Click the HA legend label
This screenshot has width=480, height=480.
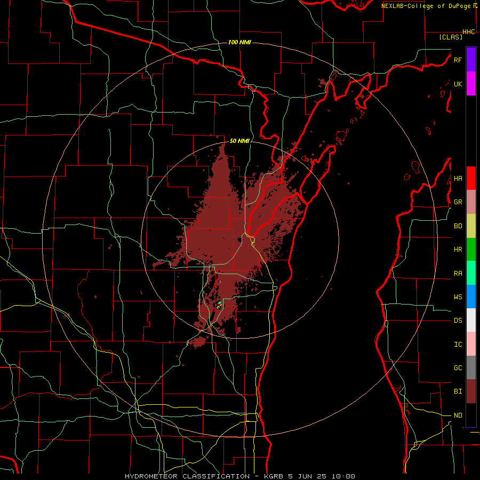[458, 179]
